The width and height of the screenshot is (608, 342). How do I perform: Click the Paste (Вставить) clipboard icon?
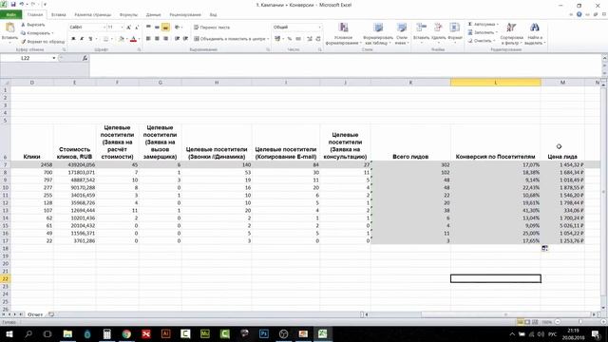(9, 28)
